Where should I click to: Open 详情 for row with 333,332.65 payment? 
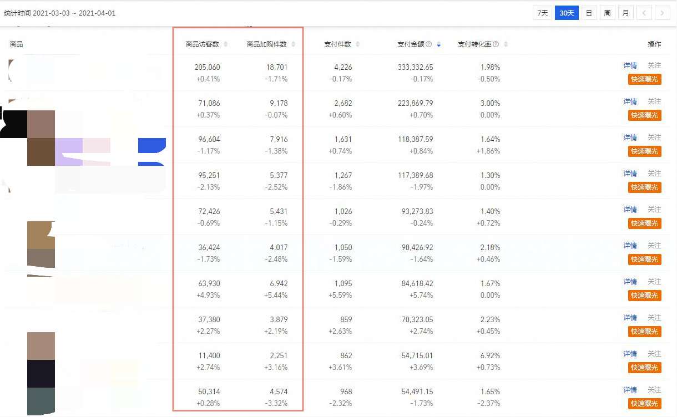click(630, 65)
